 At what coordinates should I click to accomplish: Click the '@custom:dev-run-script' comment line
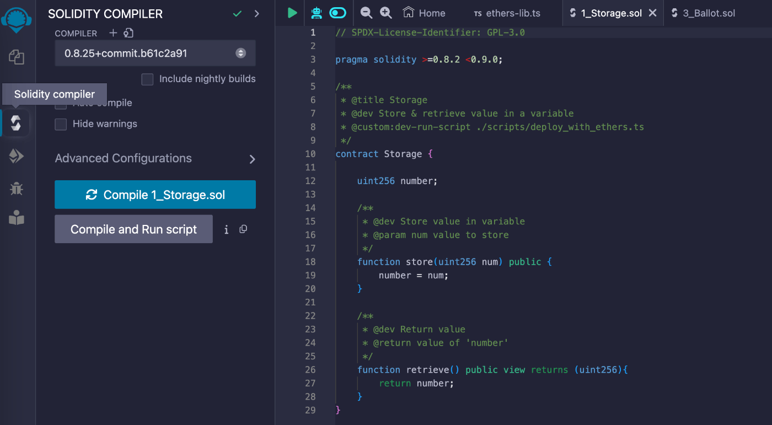pos(492,127)
